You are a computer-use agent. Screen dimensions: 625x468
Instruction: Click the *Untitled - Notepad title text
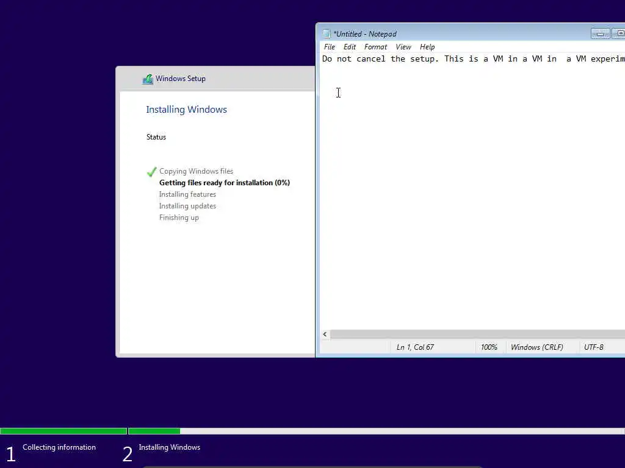[x=365, y=34]
